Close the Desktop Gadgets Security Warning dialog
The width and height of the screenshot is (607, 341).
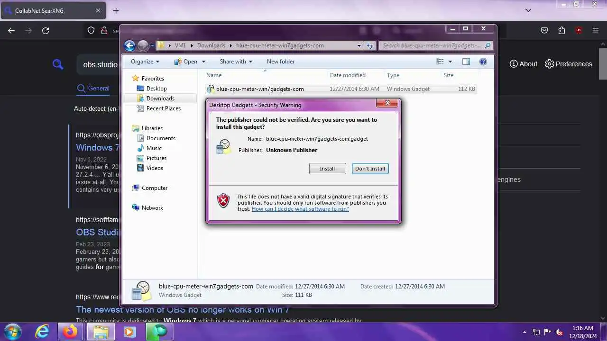387,103
